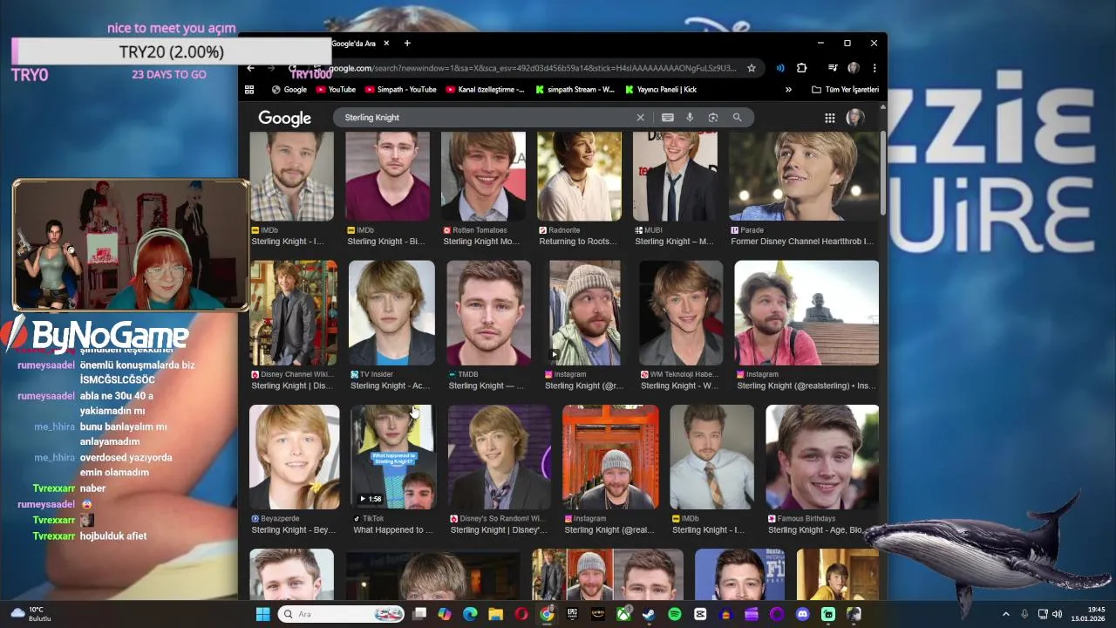This screenshot has width=1116, height=628.
Task: Focus the Chrome address bar URL
Action: coord(532,68)
